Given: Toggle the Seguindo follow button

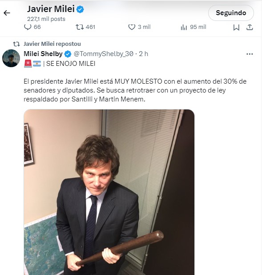Looking at the screenshot, I should coord(231,13).
